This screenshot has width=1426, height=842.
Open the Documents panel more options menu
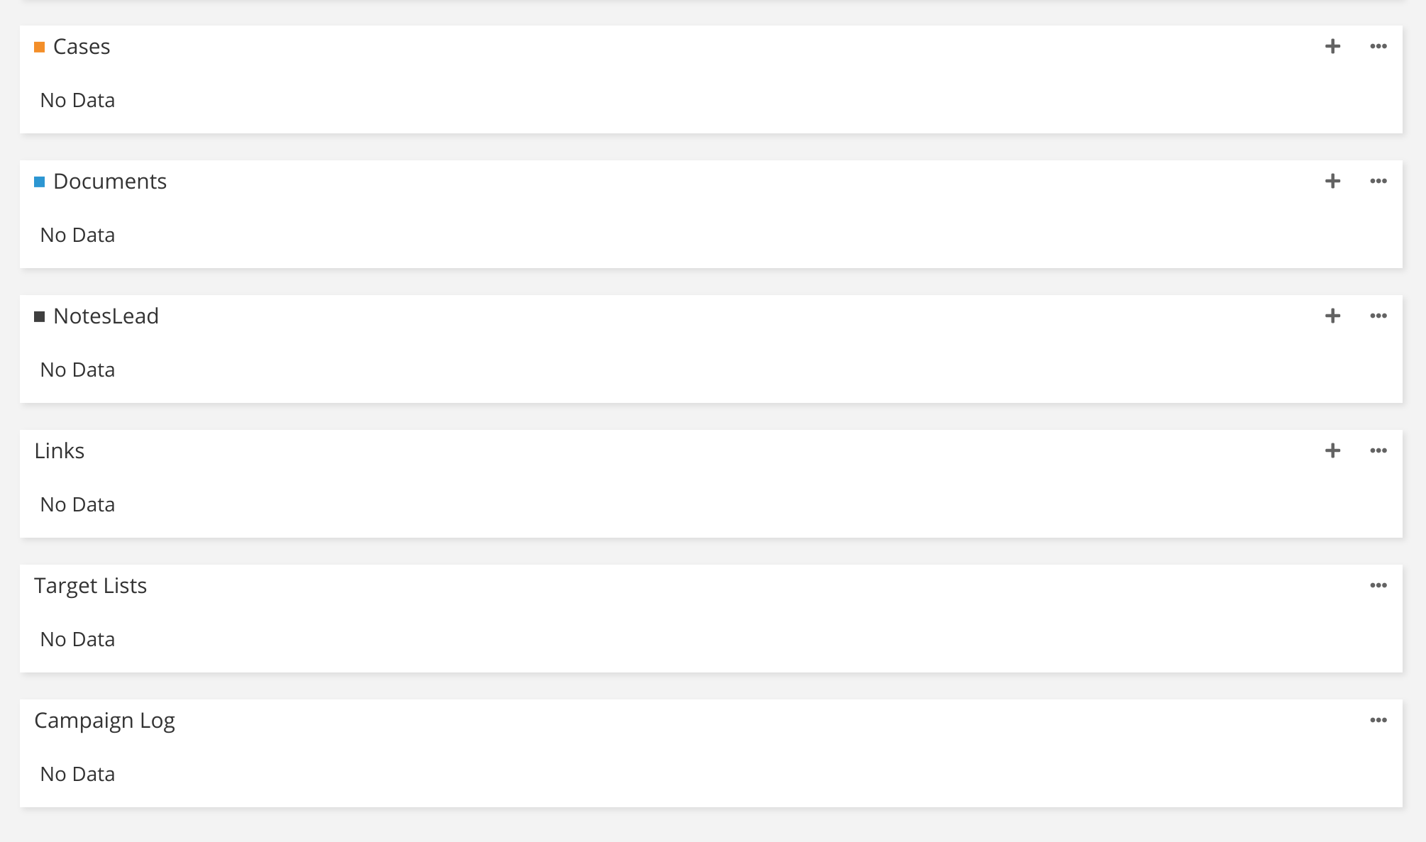1378,182
